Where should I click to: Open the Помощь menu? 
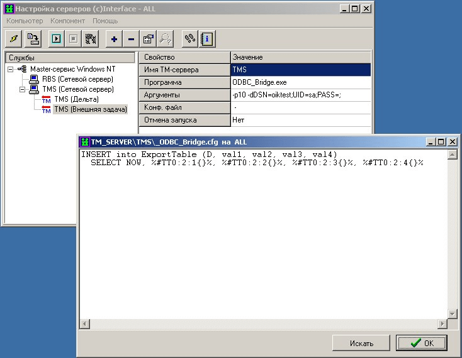105,21
